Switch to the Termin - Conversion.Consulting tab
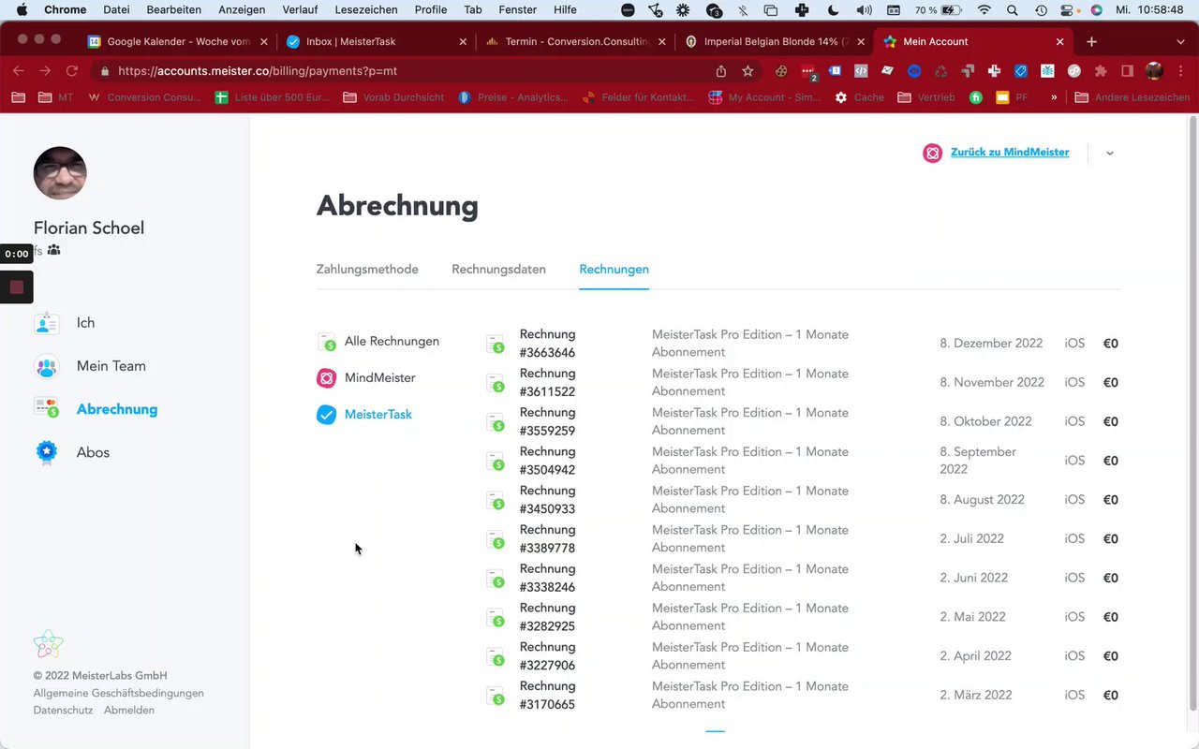Screen dimensions: 1199x749 (x=573, y=42)
